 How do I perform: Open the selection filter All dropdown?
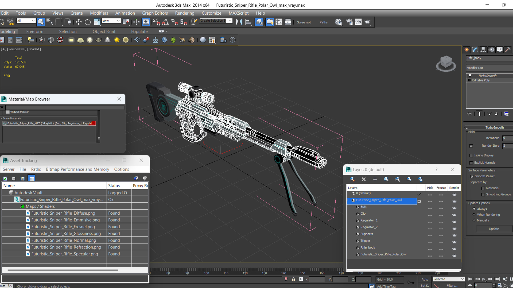click(x=26, y=21)
